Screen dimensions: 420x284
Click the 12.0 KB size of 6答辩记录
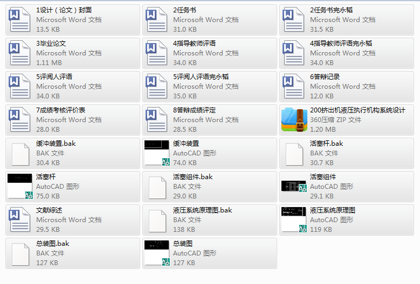coord(322,96)
